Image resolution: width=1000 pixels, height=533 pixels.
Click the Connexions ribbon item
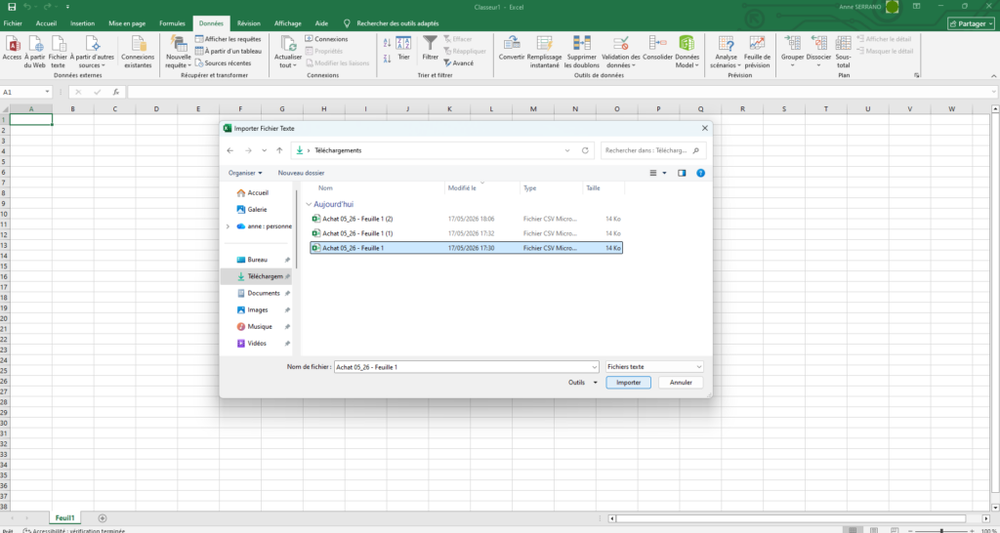pos(326,39)
